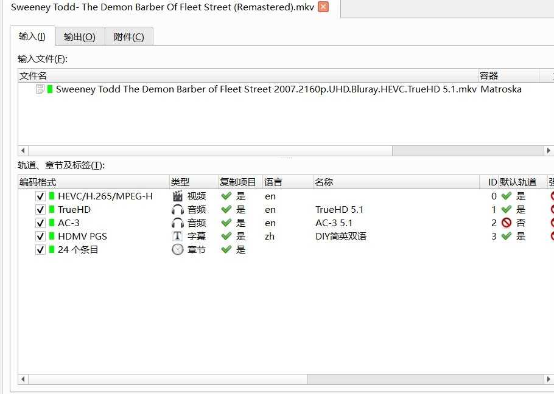Select the Sweeney Todd 2160p source file row
Viewport: 554px width, 394px height.
[x=286, y=89]
